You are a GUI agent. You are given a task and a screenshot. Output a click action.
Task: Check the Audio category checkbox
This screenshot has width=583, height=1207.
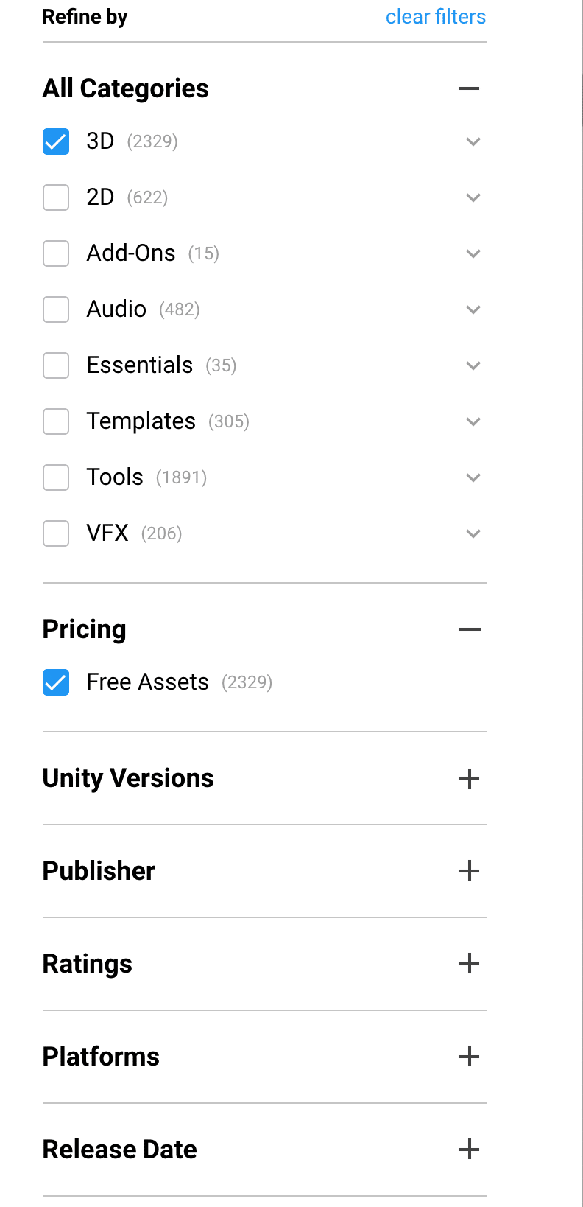56,309
